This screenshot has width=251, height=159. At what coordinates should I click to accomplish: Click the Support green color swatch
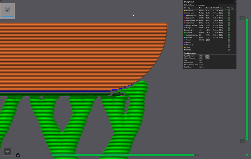185,33
